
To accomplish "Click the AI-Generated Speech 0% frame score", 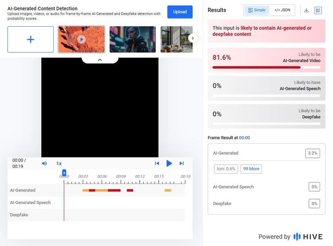I will tap(314, 187).
